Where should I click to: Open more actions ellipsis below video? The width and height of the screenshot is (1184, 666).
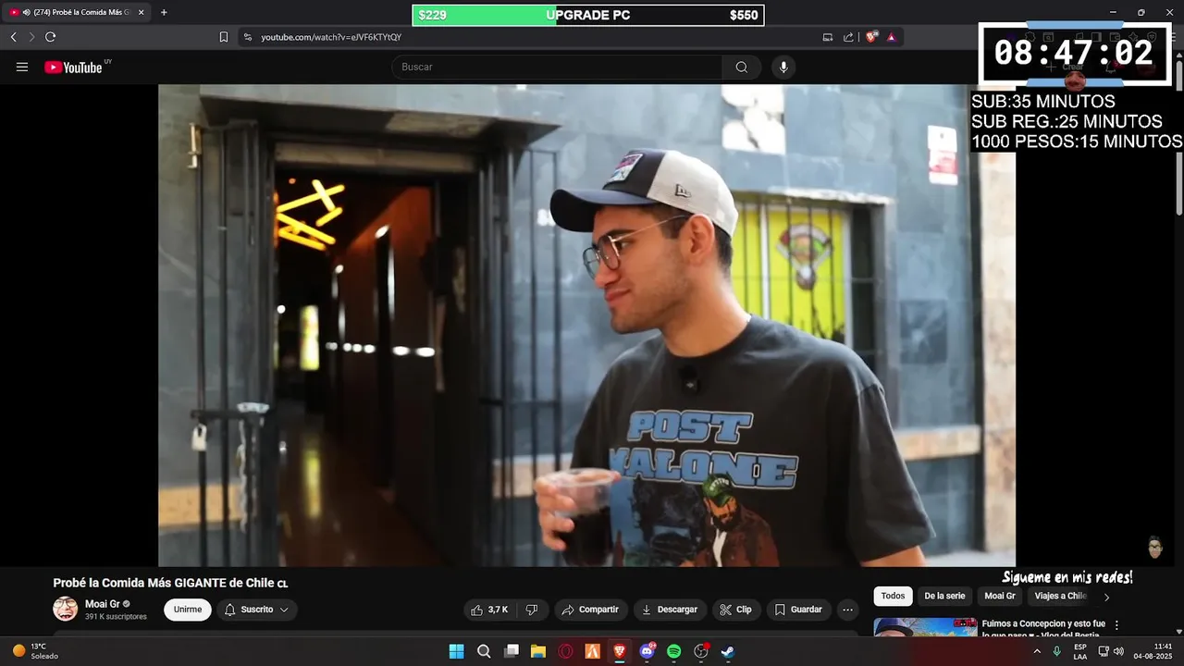tap(847, 610)
